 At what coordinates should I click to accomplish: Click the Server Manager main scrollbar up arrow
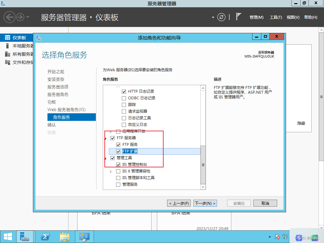click(x=321, y=30)
